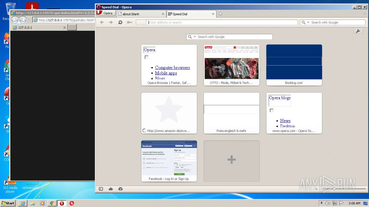
Task: Open Windows Media Player taskbar icon
Action: coord(42,203)
